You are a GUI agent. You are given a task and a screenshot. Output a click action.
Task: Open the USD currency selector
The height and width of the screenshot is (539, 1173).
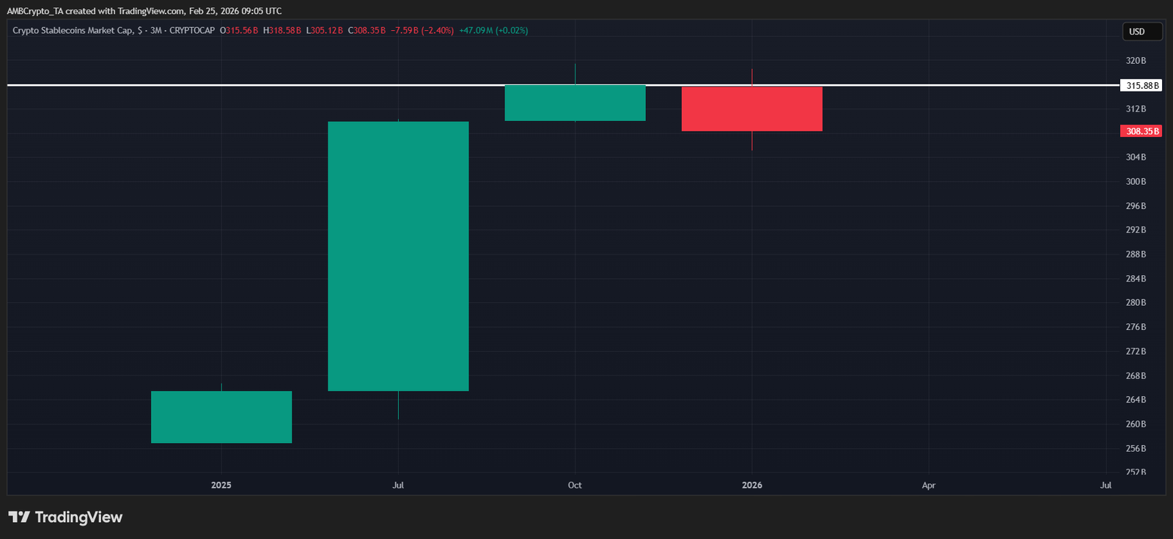pos(1141,32)
